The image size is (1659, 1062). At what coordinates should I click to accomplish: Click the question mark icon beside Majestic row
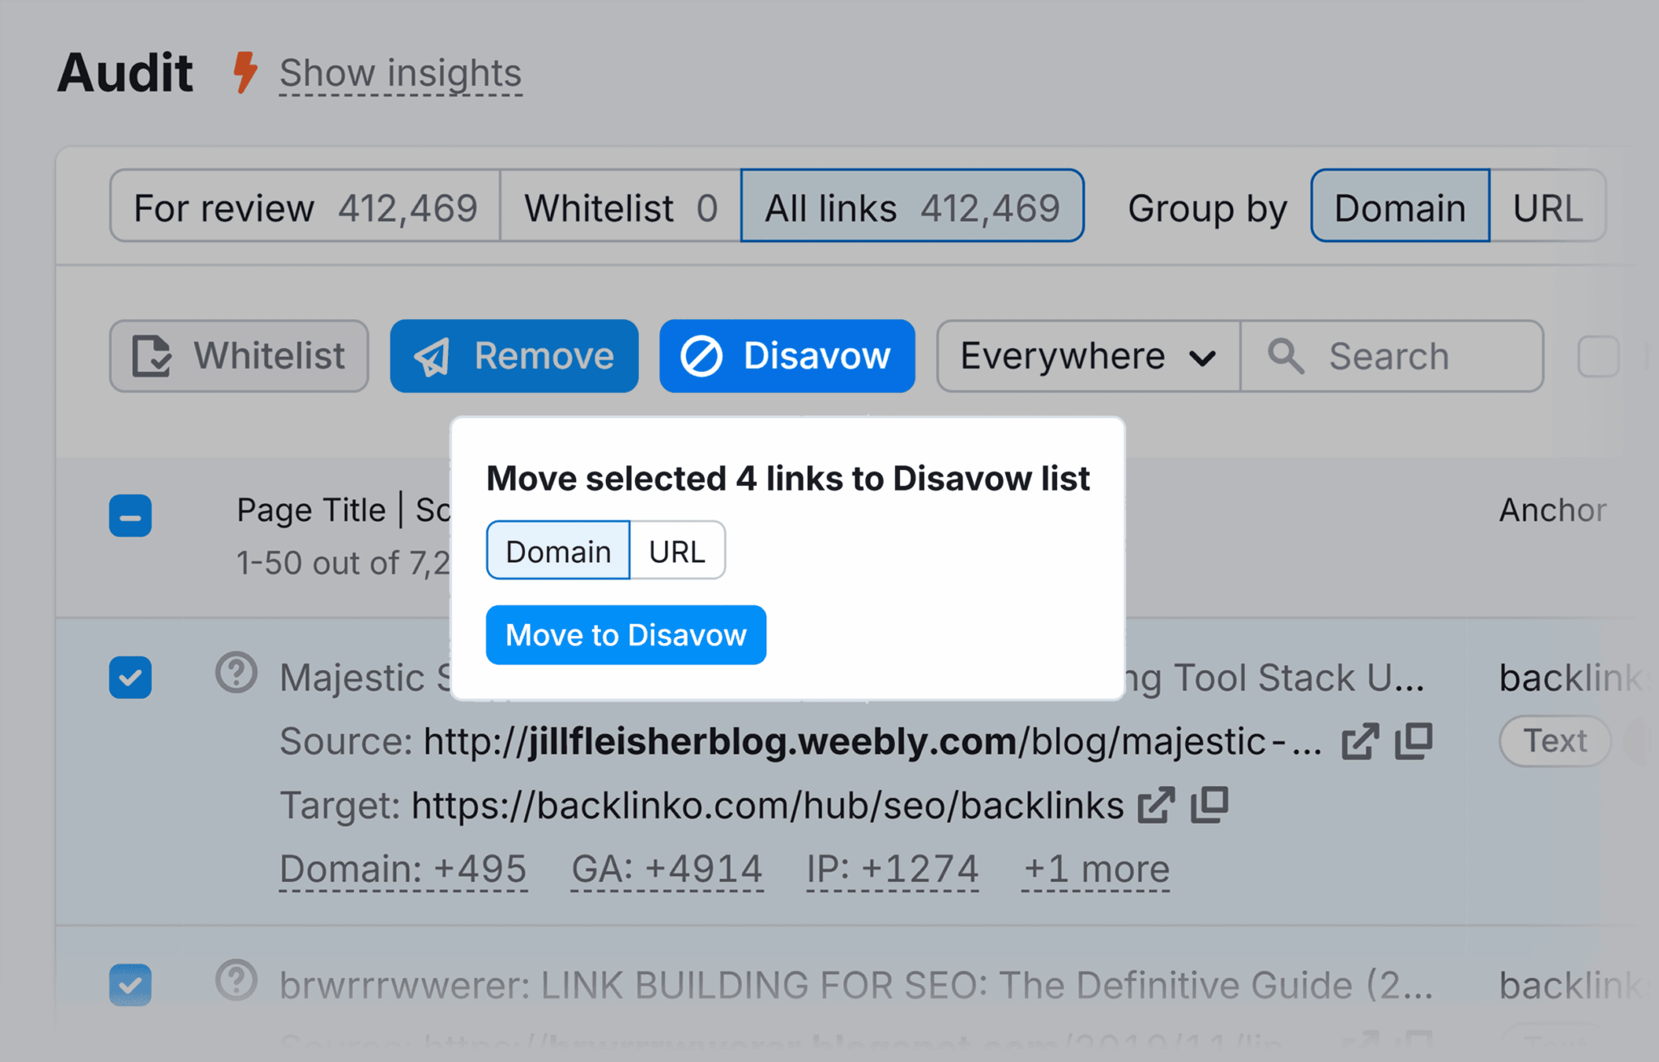pos(236,673)
